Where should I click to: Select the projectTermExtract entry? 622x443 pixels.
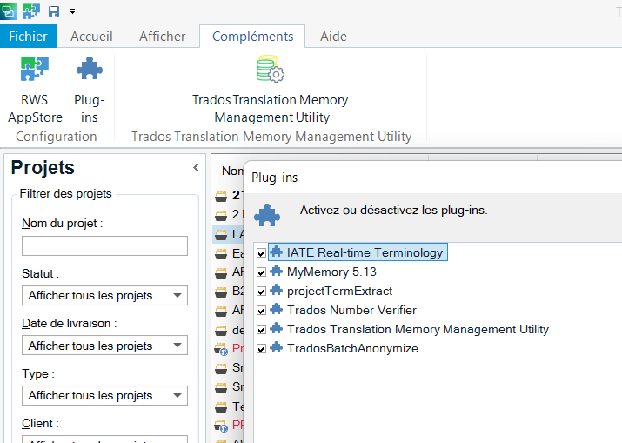click(339, 291)
